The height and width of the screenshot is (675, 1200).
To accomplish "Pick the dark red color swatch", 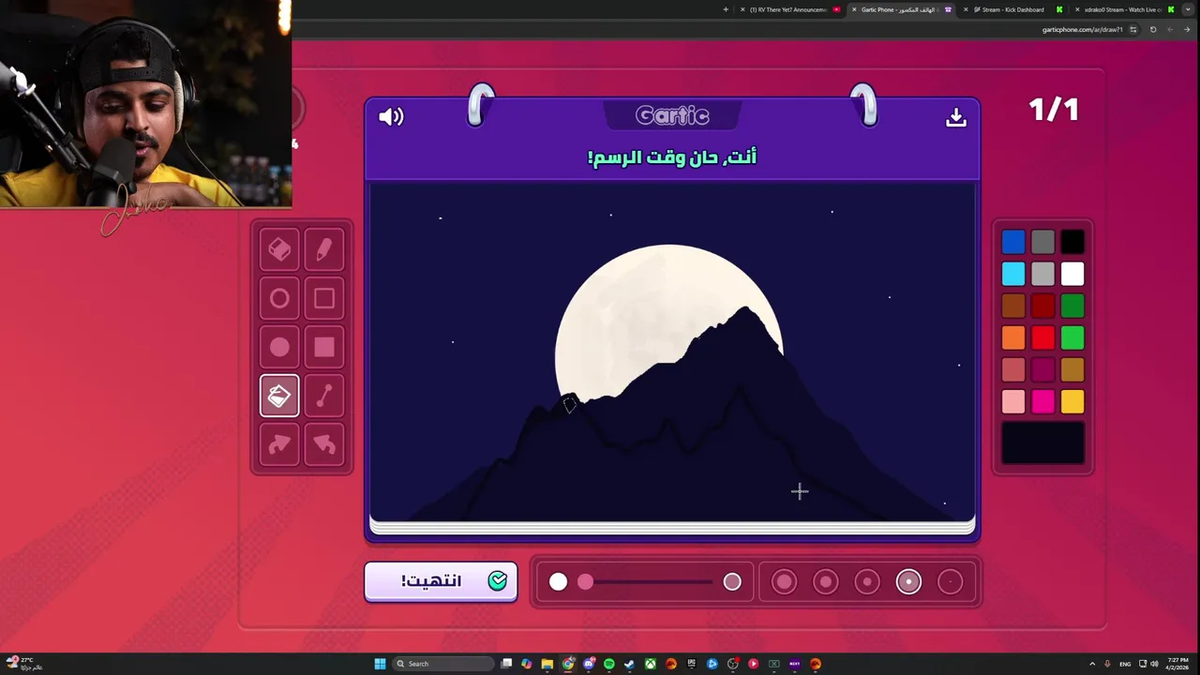I will [1042, 306].
